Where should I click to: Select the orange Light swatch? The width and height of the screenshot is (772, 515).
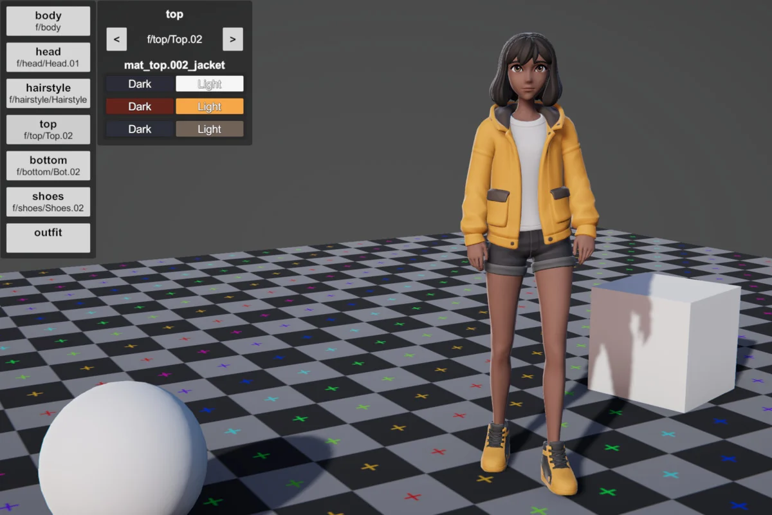(210, 106)
